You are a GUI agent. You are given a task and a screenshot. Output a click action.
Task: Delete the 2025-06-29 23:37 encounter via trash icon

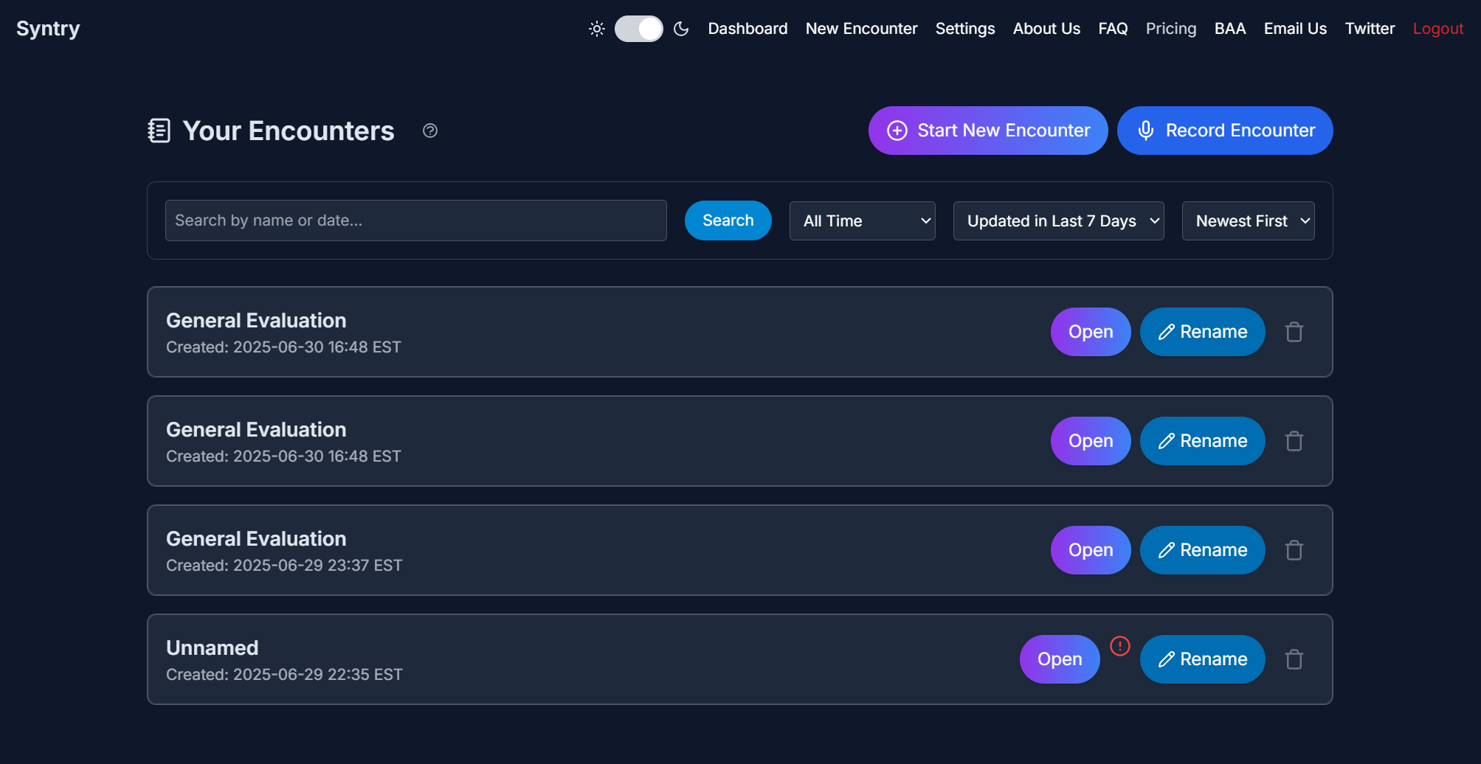(1294, 550)
